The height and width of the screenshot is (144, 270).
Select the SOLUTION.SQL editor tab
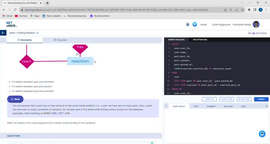pyautogui.click(x=200, y=40)
